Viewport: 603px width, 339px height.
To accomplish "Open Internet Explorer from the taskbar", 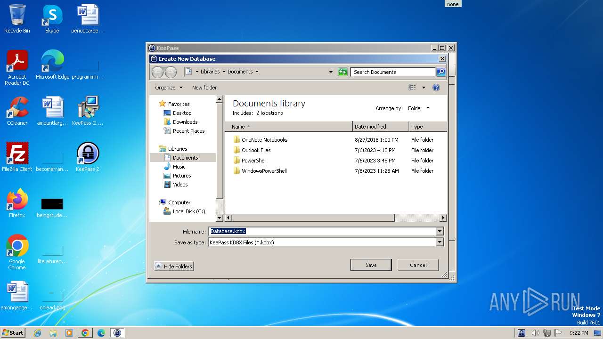I will pos(38,333).
